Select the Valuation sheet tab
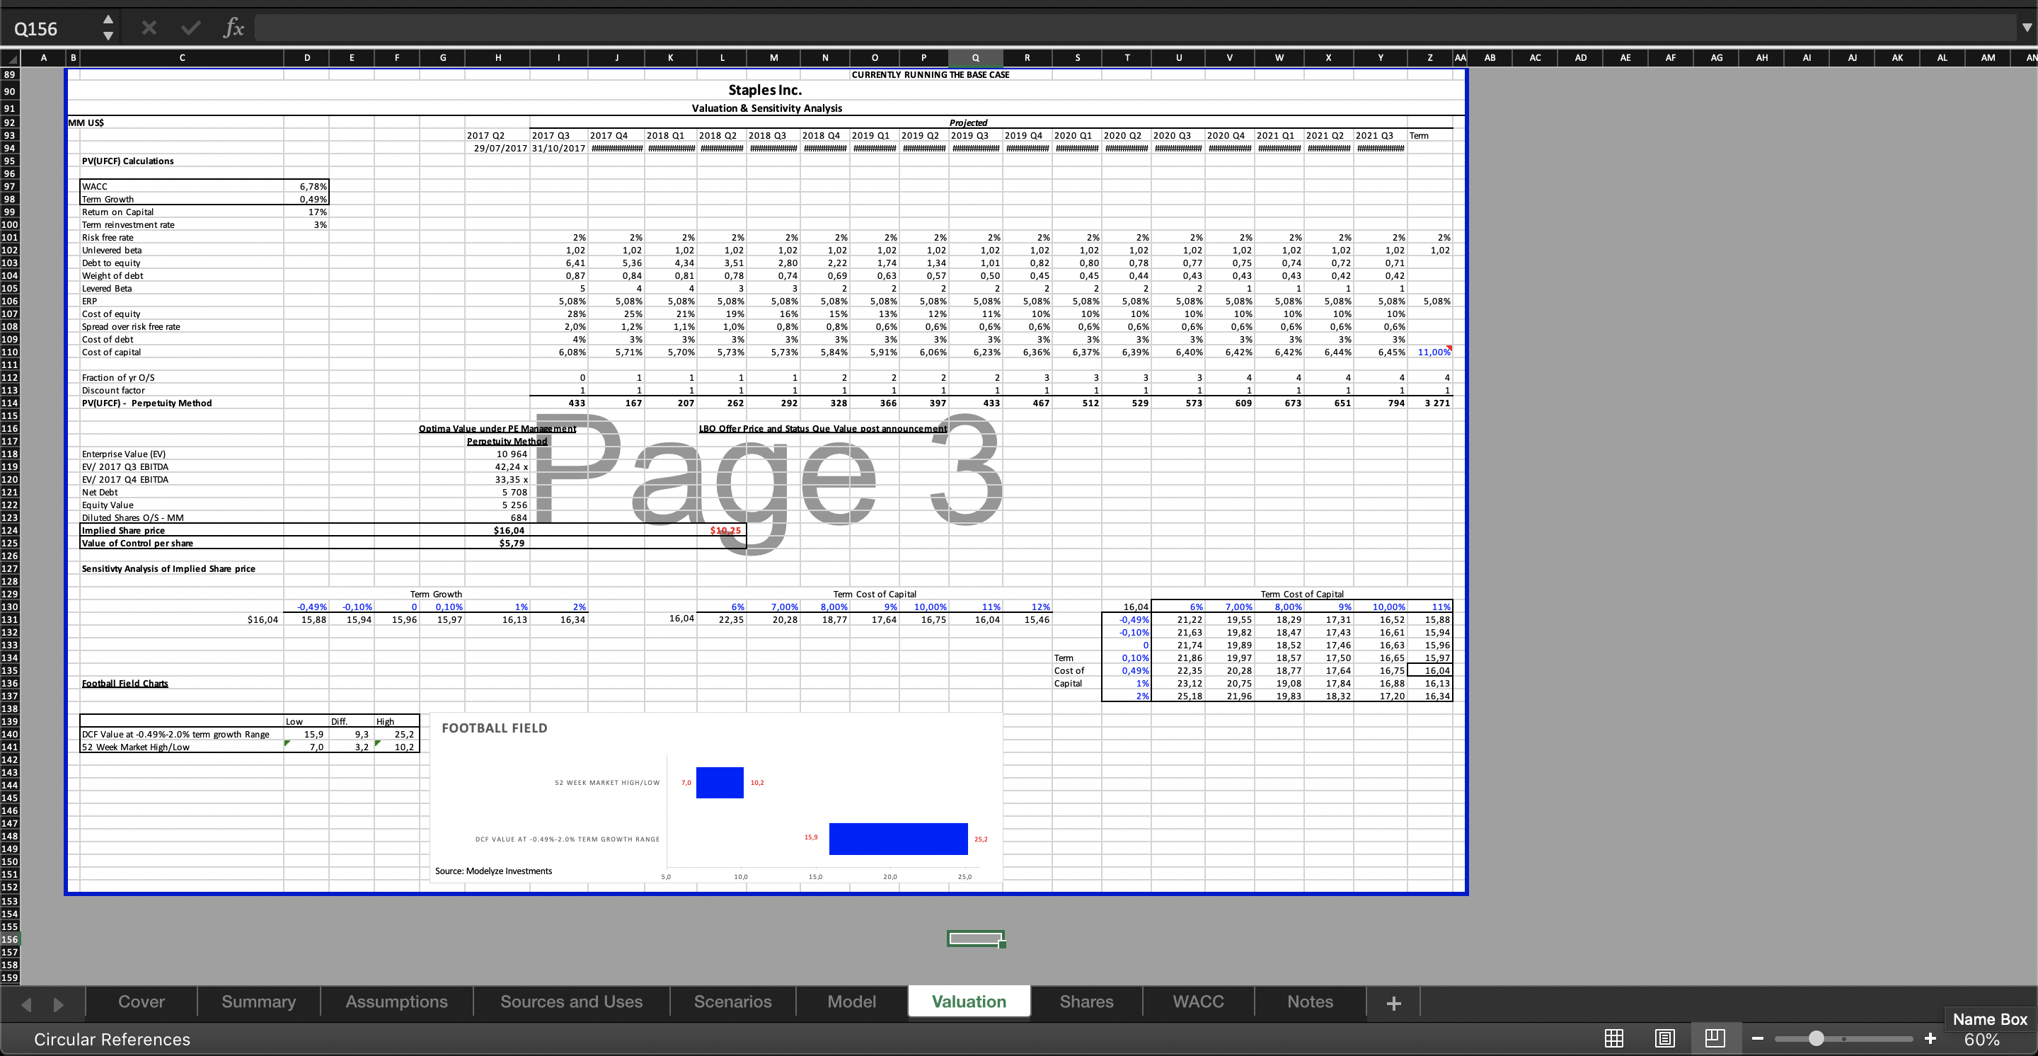 969,1002
